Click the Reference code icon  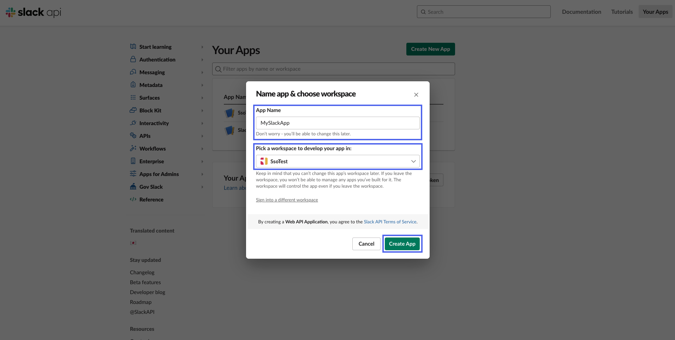(133, 199)
